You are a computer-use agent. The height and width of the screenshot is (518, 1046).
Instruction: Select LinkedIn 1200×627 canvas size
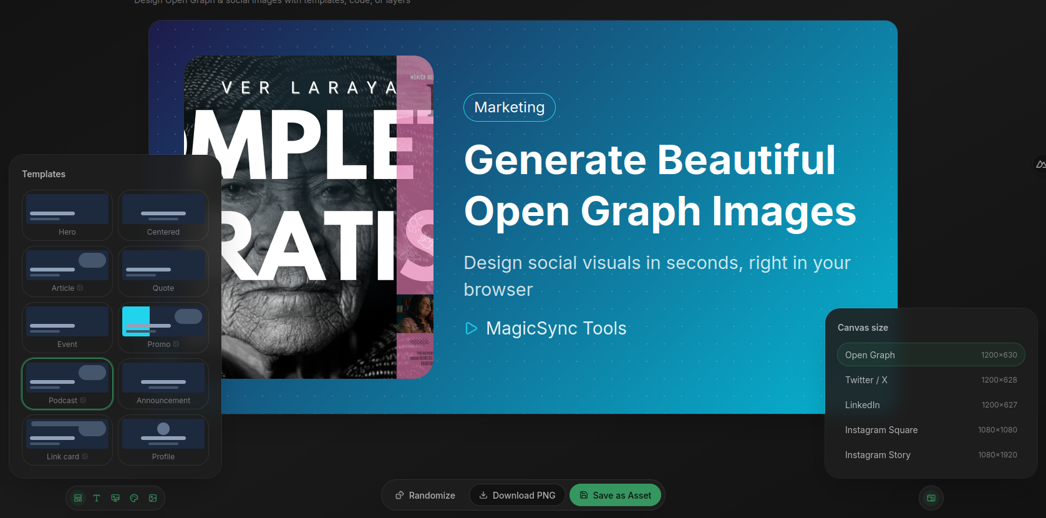[x=931, y=404]
